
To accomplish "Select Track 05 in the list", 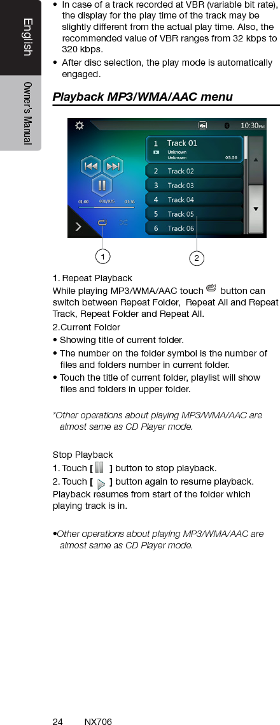I will (x=194, y=214).
